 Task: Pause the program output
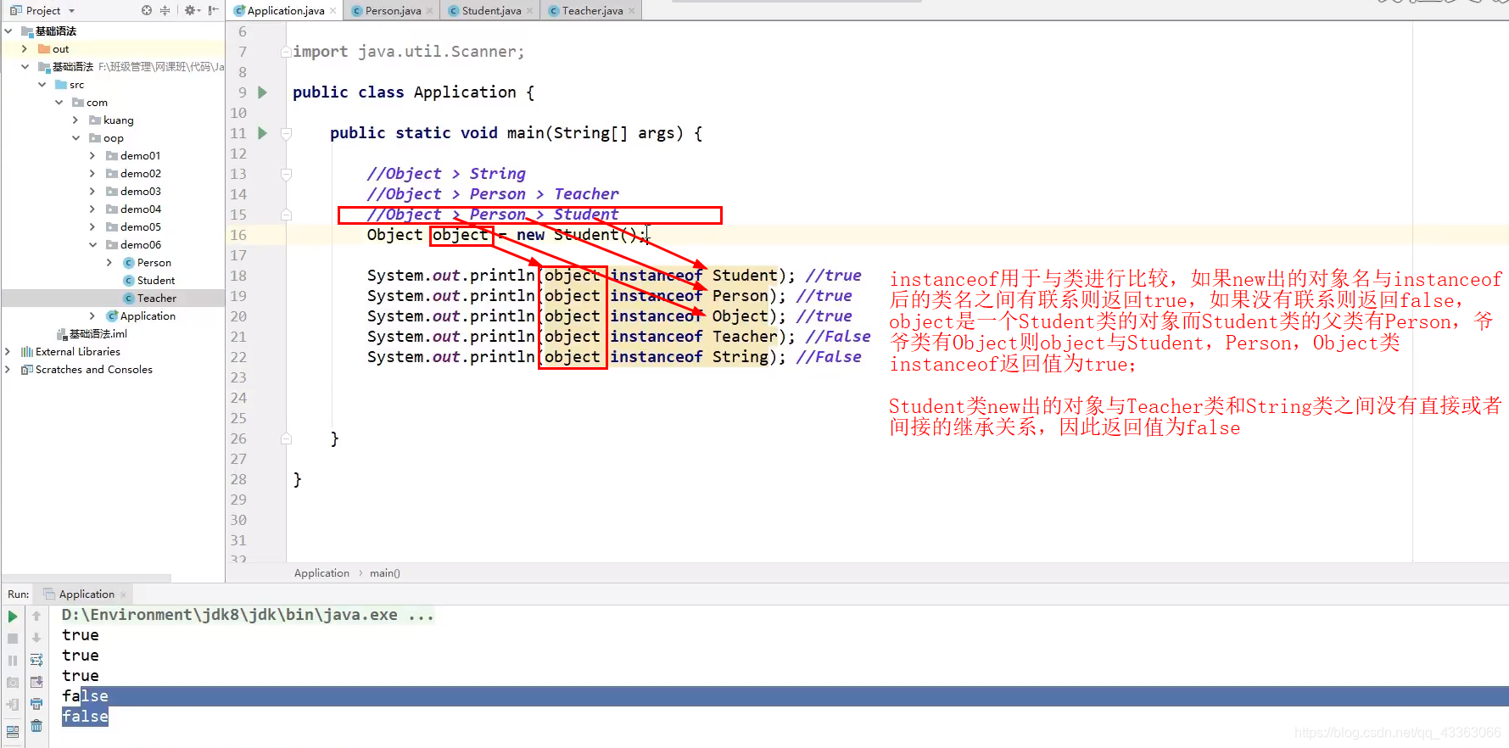click(13, 661)
